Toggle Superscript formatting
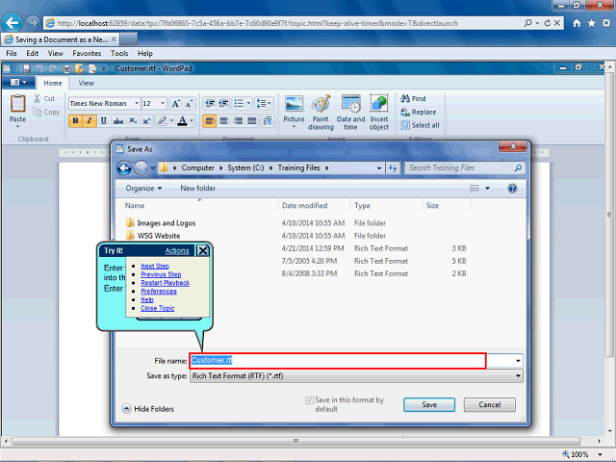Image resolution: width=616 pixels, height=462 pixels. pos(146,121)
